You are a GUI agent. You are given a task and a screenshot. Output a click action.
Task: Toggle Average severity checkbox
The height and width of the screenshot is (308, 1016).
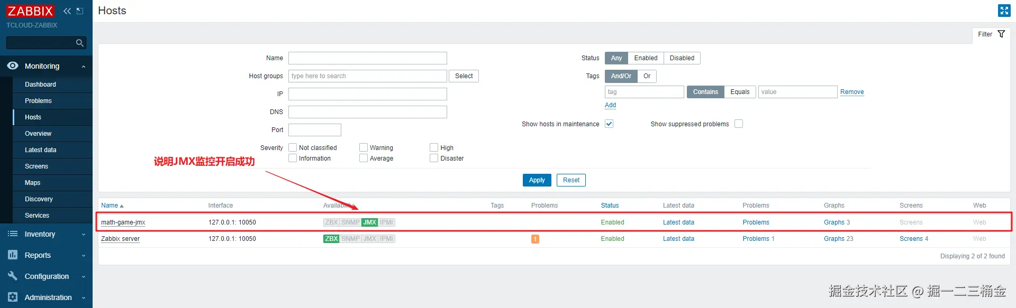(x=364, y=158)
